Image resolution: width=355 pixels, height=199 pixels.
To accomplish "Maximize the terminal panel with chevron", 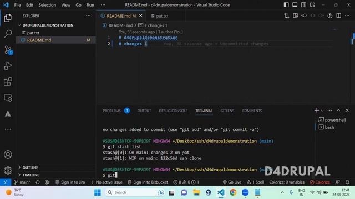I will (x=338, y=111).
